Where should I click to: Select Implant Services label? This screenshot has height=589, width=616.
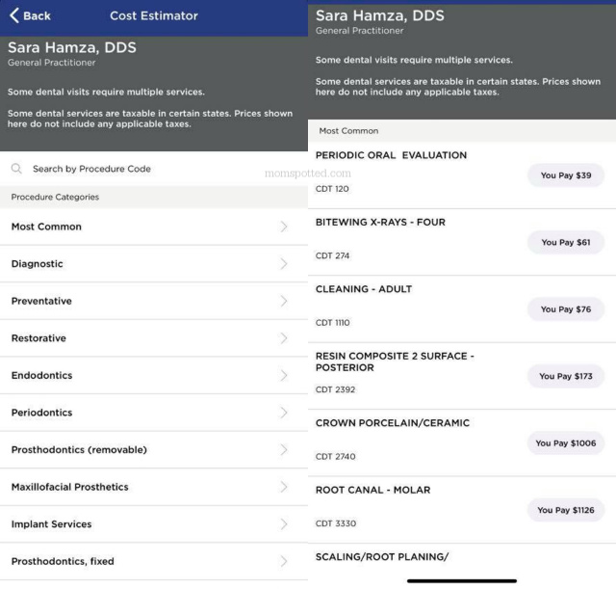click(x=51, y=524)
